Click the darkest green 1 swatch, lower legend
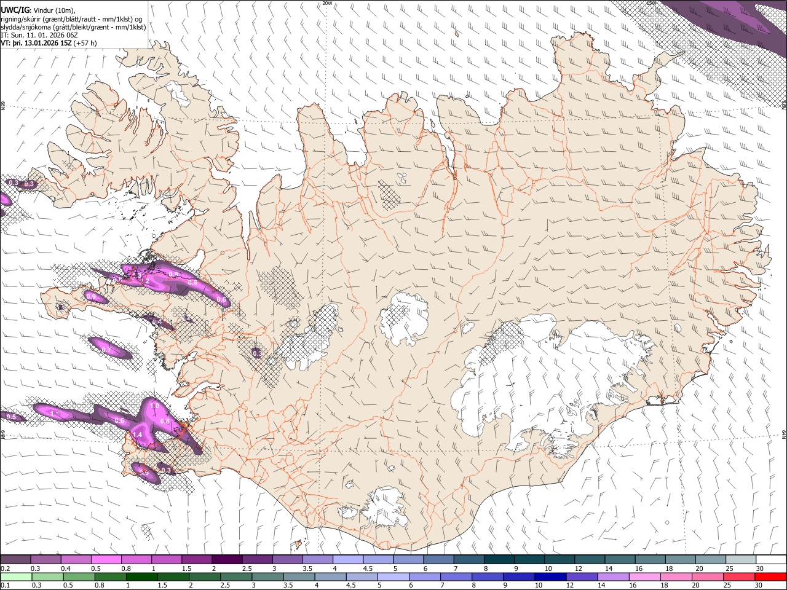 click(x=141, y=576)
